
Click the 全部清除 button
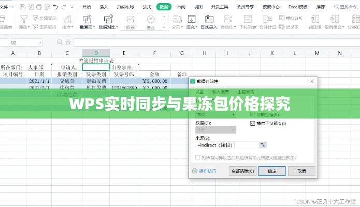pyautogui.click(x=243, y=171)
